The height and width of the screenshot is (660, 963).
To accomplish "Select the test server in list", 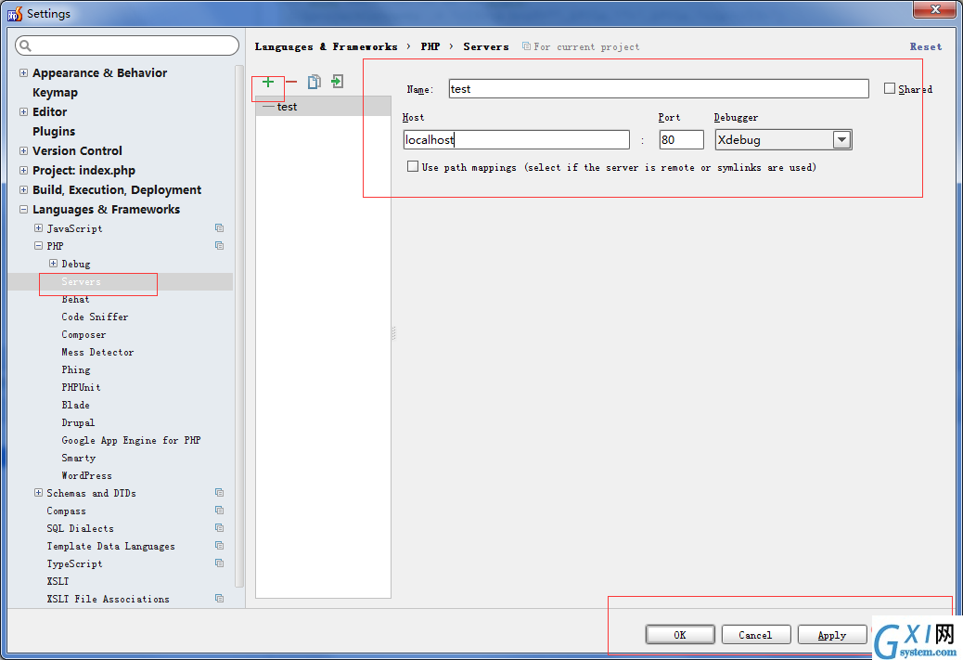I will pyautogui.click(x=323, y=107).
